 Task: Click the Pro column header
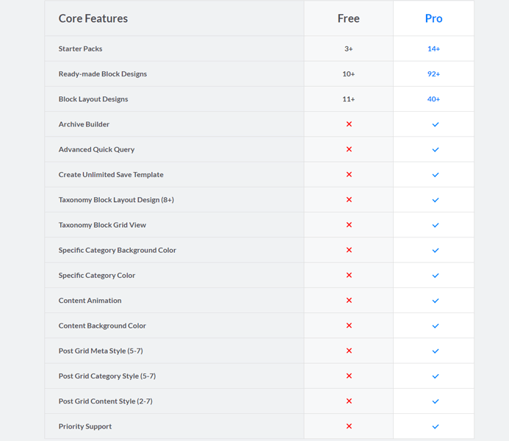click(x=433, y=18)
